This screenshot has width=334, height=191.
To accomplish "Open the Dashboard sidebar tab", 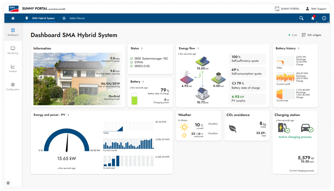I will [x=13, y=32].
